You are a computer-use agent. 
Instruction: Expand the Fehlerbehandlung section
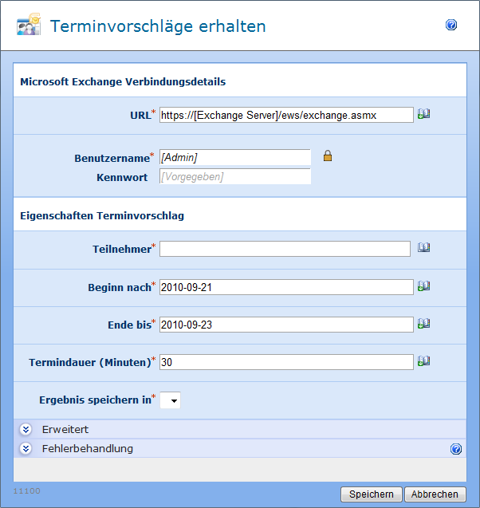point(26,448)
